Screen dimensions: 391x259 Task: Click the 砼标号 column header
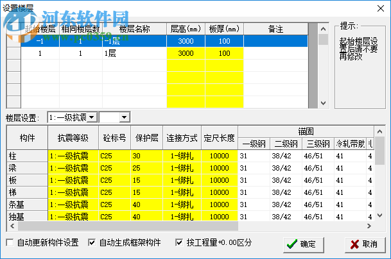click(115, 138)
